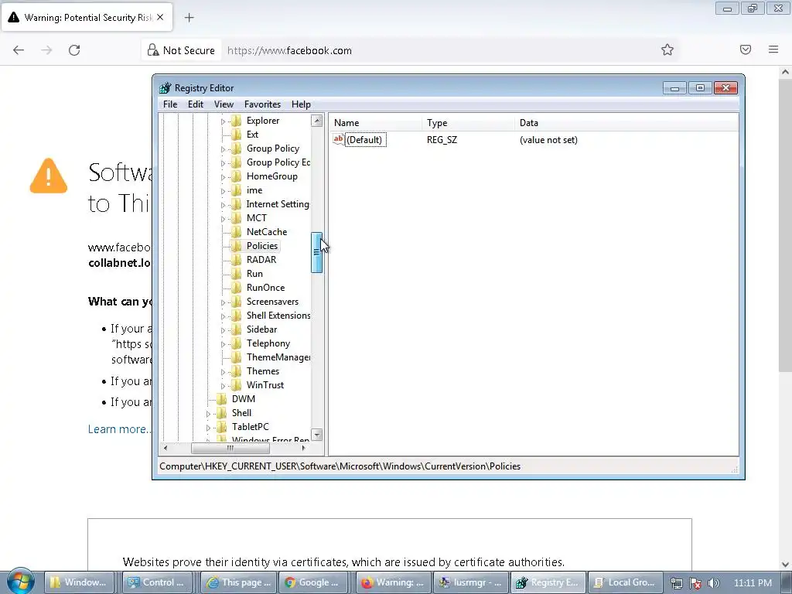Reload the Firefox page
Screen dimensions: 792x594
74,50
